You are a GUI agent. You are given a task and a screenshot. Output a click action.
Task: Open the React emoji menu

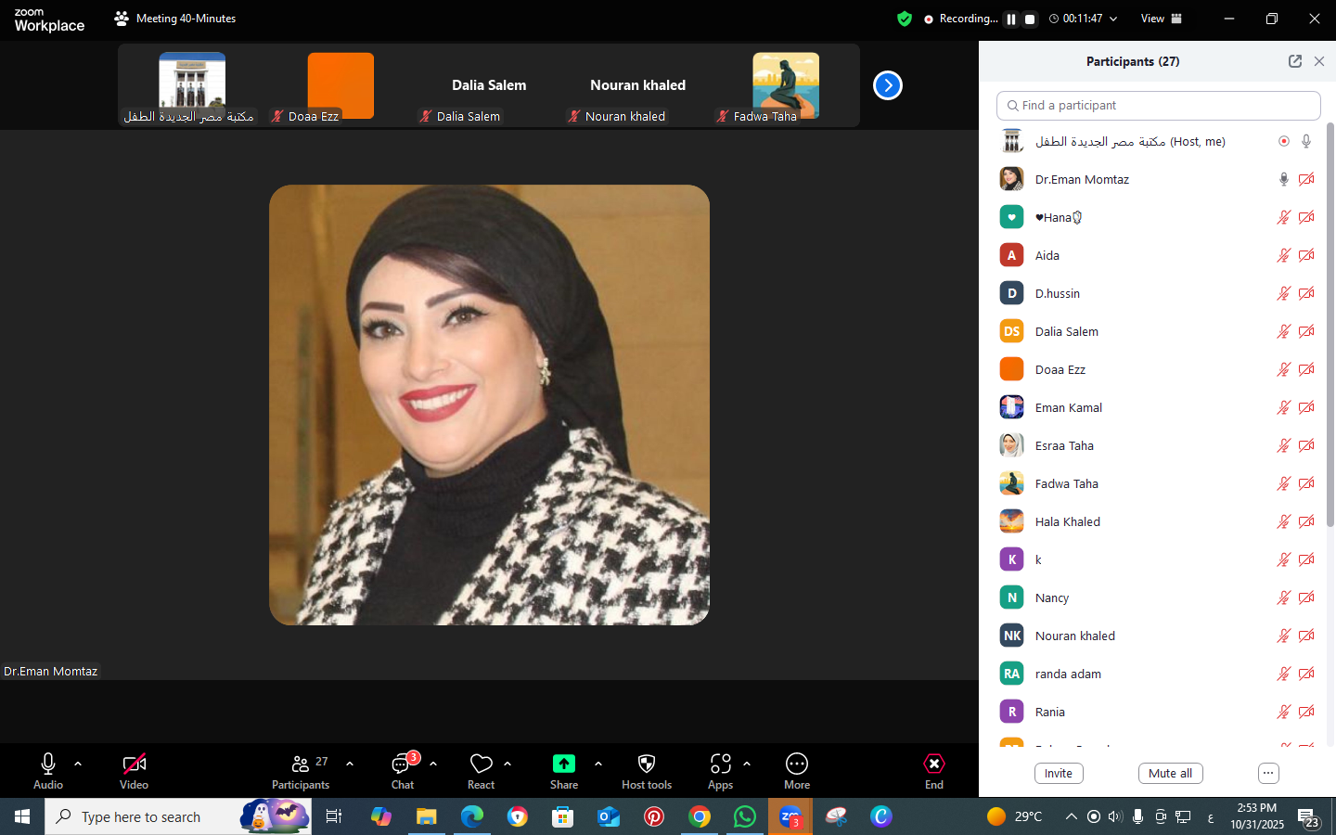(481, 764)
